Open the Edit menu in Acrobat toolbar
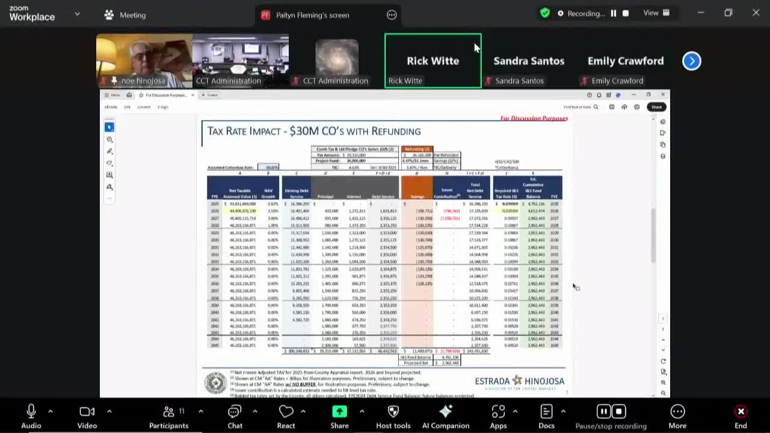The image size is (770, 433). pos(127,107)
